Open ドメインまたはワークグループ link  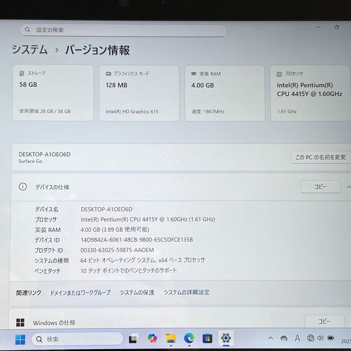tap(80, 292)
